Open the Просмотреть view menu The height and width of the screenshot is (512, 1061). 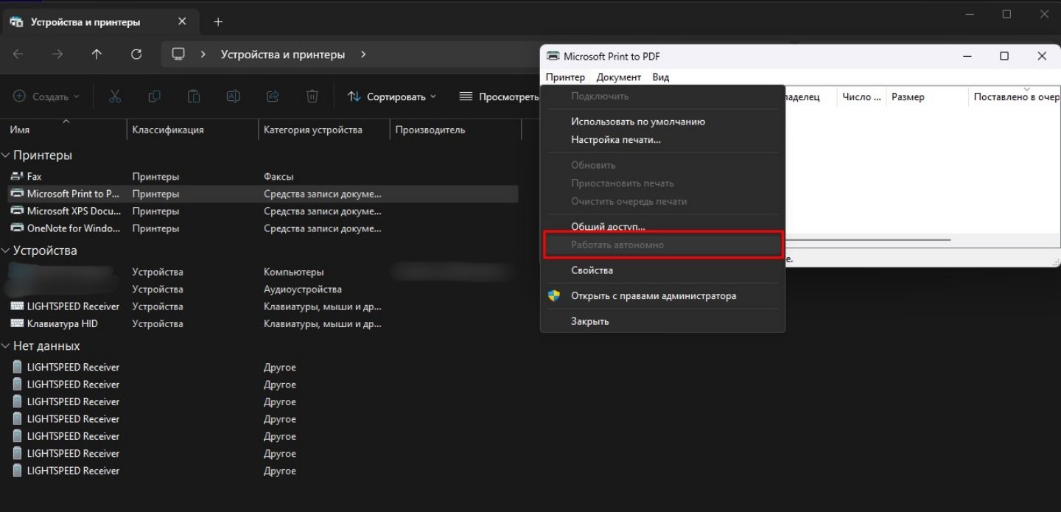tap(500, 97)
